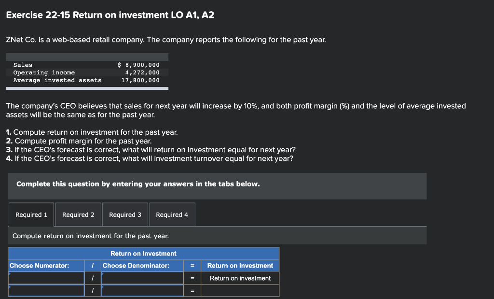494x299 pixels.
Task: Click the Return on Investment table header
Action: 143,253
